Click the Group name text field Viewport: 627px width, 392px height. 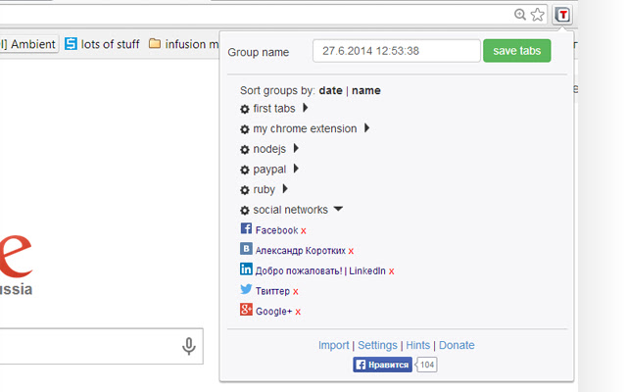tap(396, 51)
